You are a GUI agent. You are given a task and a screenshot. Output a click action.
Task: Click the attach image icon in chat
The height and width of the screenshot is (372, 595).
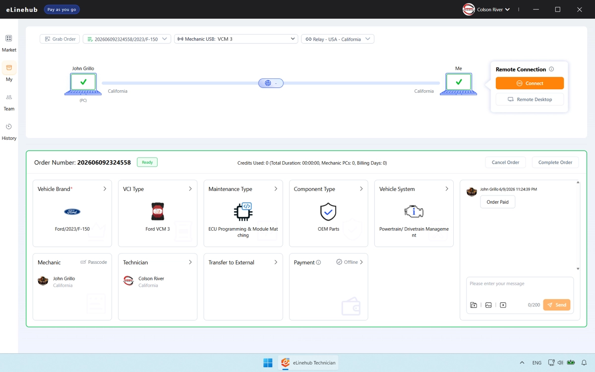(488, 305)
